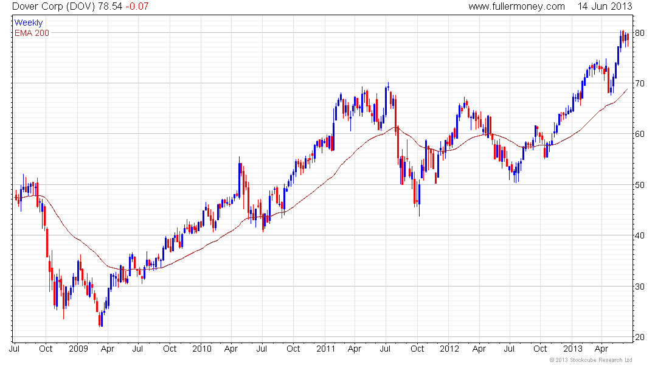The width and height of the screenshot is (669, 365).
Task: Click the 50 price axis label
Action: pyautogui.click(x=640, y=185)
